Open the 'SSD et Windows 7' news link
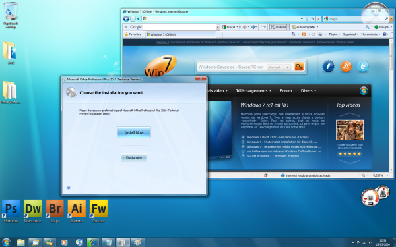The width and height of the screenshot is (396, 247). (x=273, y=156)
